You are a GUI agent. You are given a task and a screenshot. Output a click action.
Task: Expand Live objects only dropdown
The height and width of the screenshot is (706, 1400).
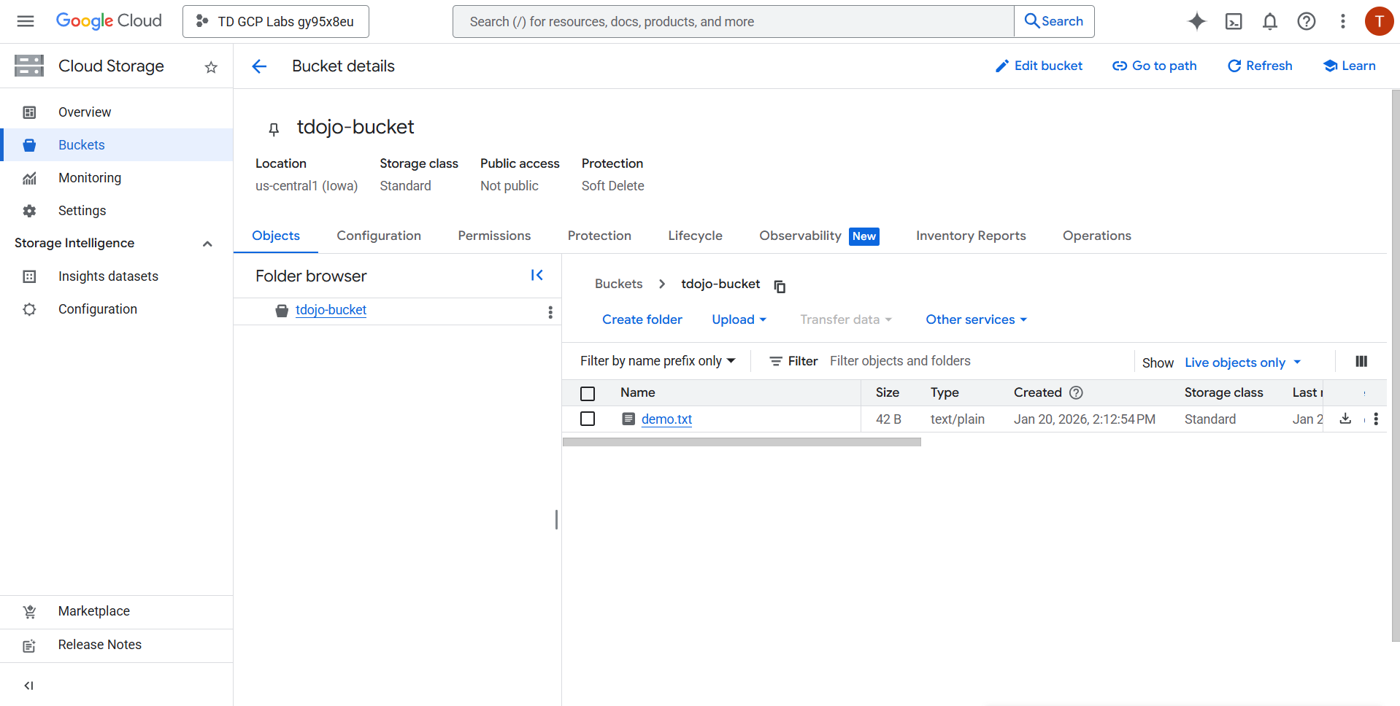point(1242,362)
